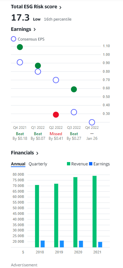Click the Revenue legend text

click(x=79, y=164)
